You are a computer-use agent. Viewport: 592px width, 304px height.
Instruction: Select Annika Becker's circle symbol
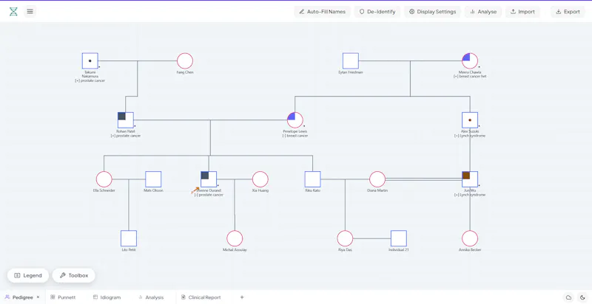470,238
